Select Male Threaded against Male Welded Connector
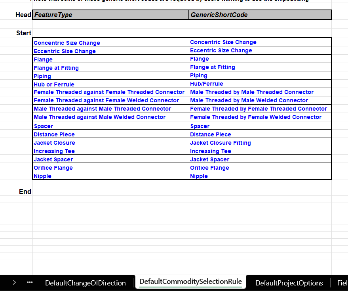 [x=111, y=117]
